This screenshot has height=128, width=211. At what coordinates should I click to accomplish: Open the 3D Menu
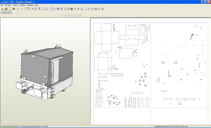[x=8, y=5]
